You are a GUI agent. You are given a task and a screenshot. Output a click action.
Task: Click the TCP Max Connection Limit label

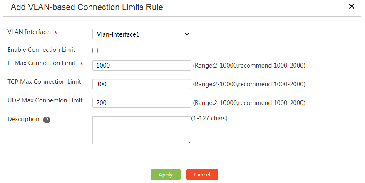coord(44,82)
